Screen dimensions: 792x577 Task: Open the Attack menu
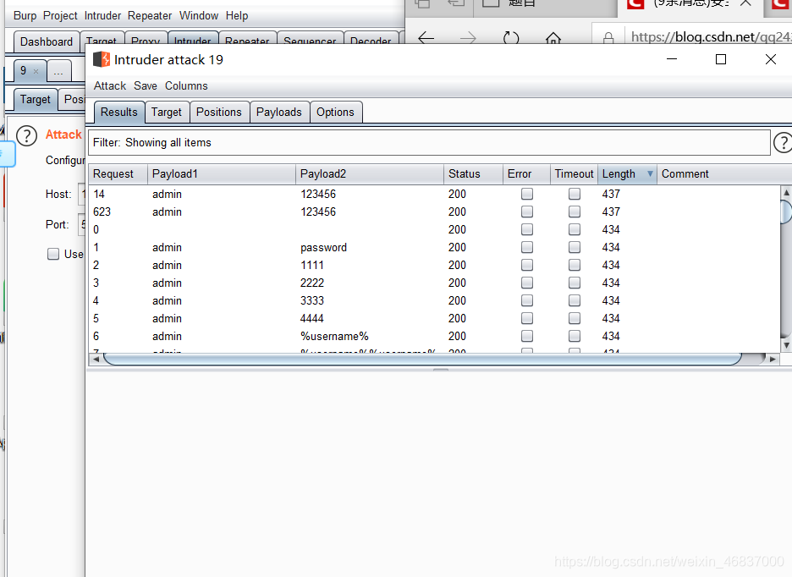coord(110,86)
